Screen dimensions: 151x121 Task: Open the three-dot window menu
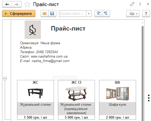coord(140,4)
